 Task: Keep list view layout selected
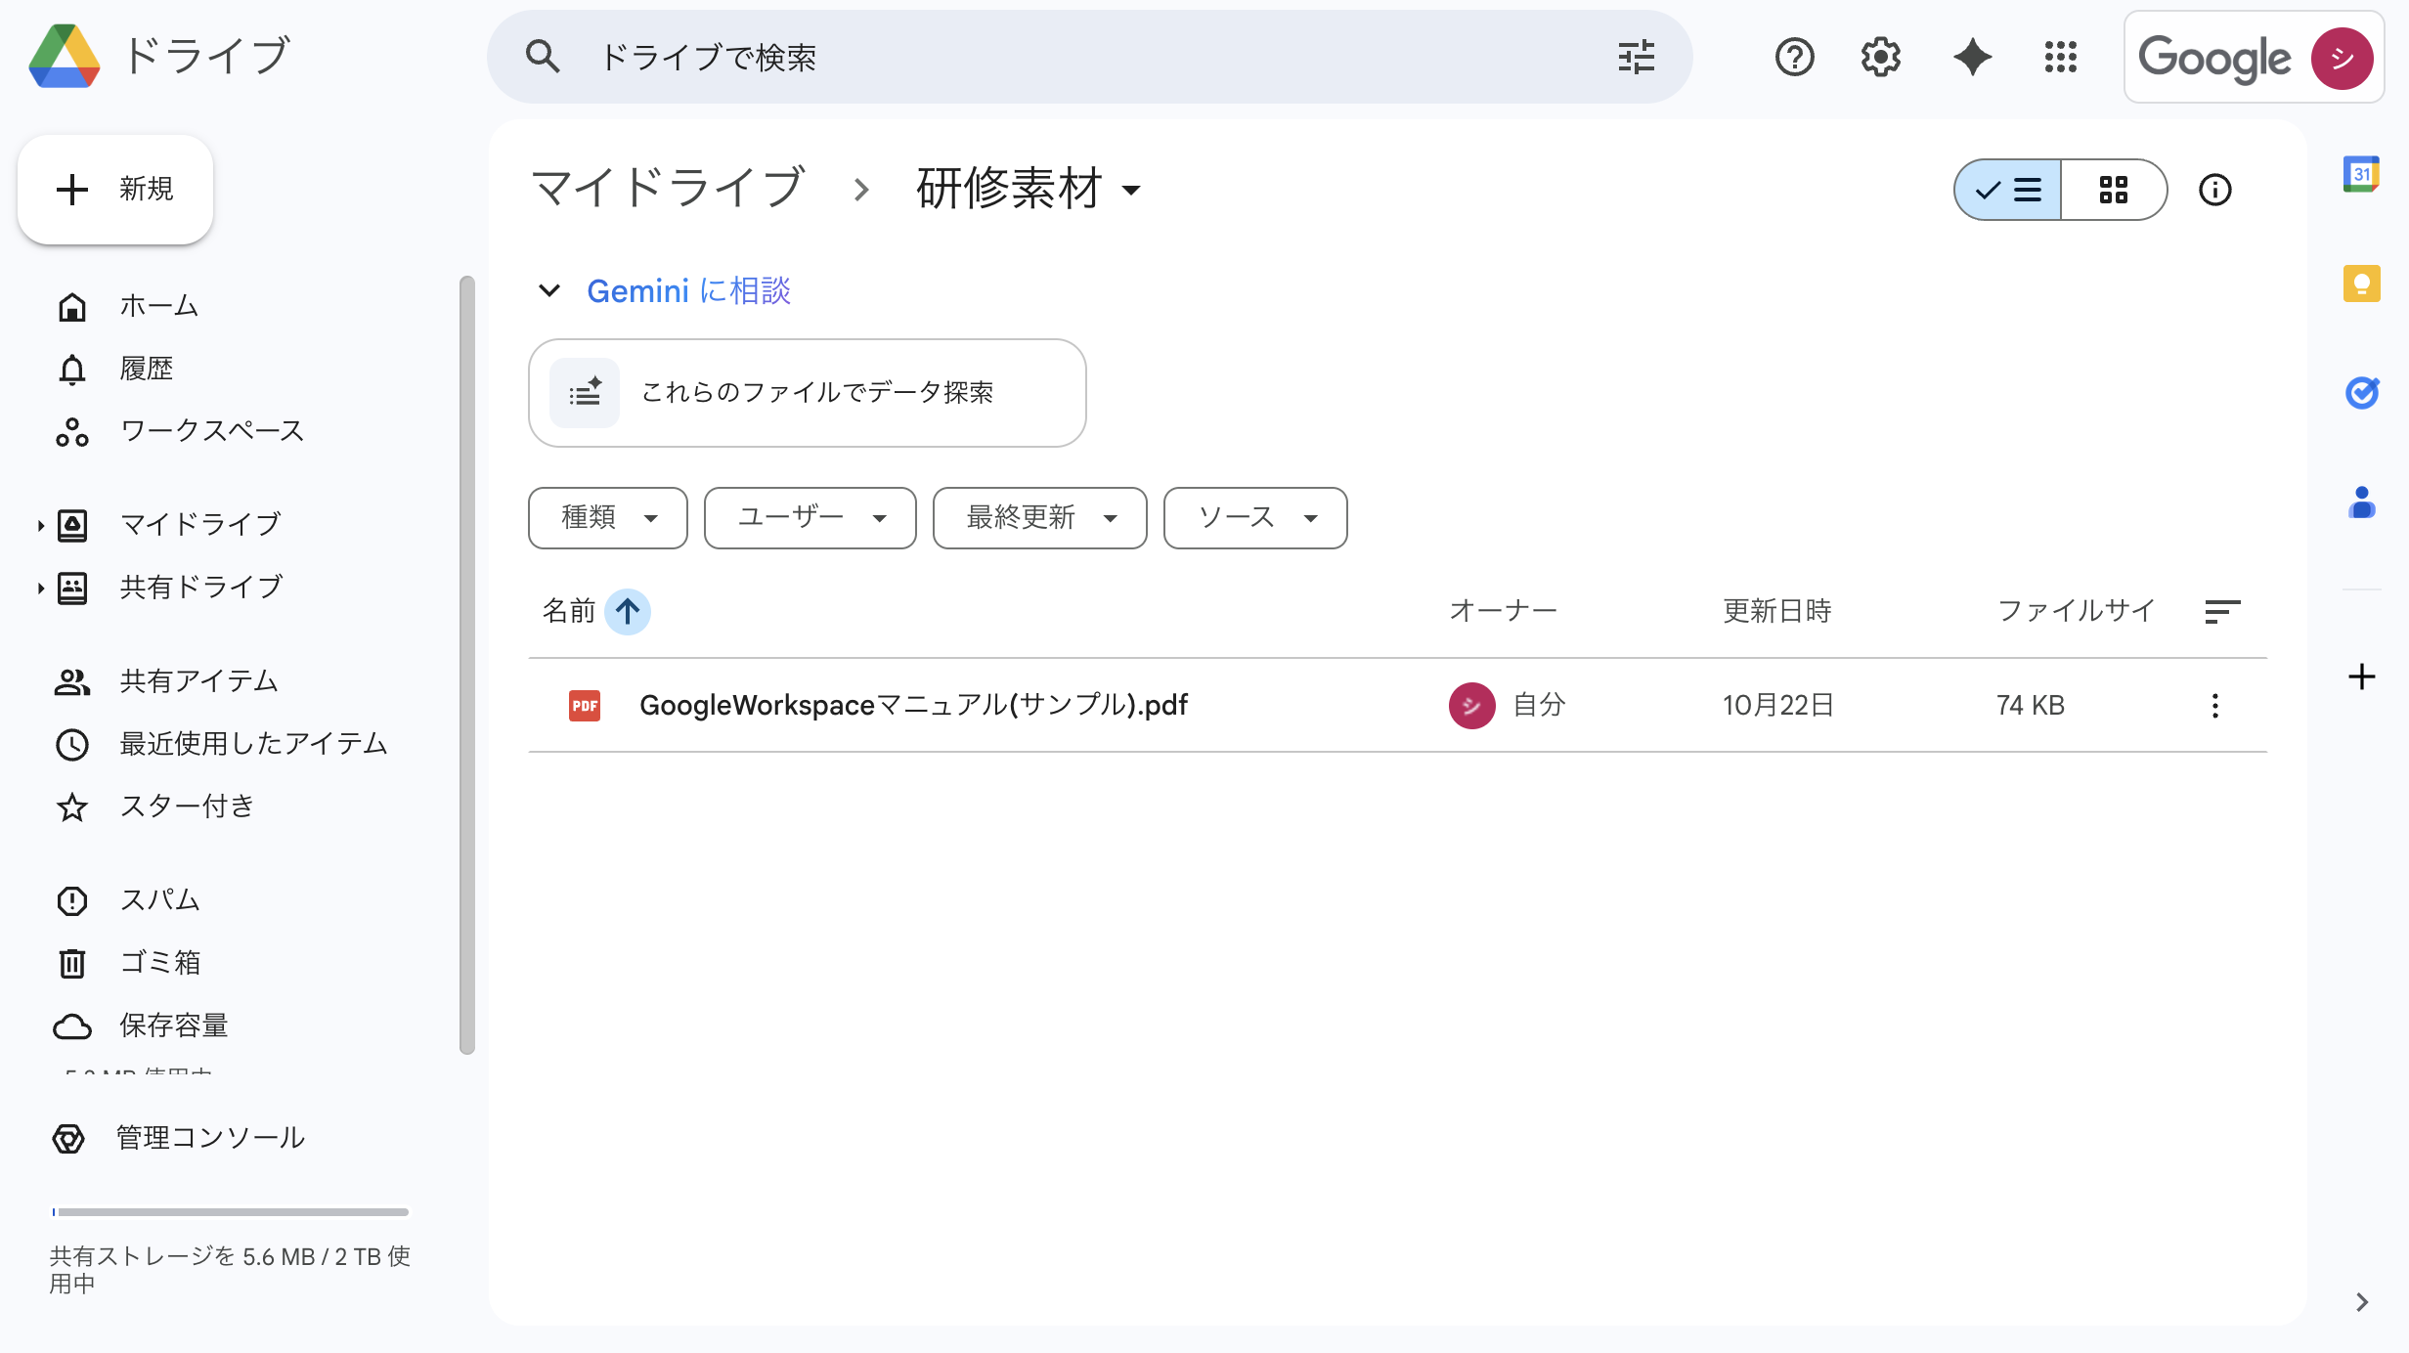[2006, 190]
